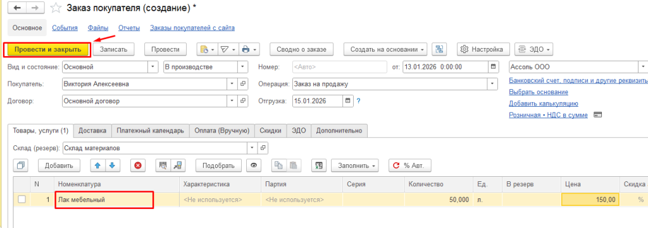This screenshot has height=228, width=648.
Task: Paste rows icon in table toolbar
Action: (293, 165)
